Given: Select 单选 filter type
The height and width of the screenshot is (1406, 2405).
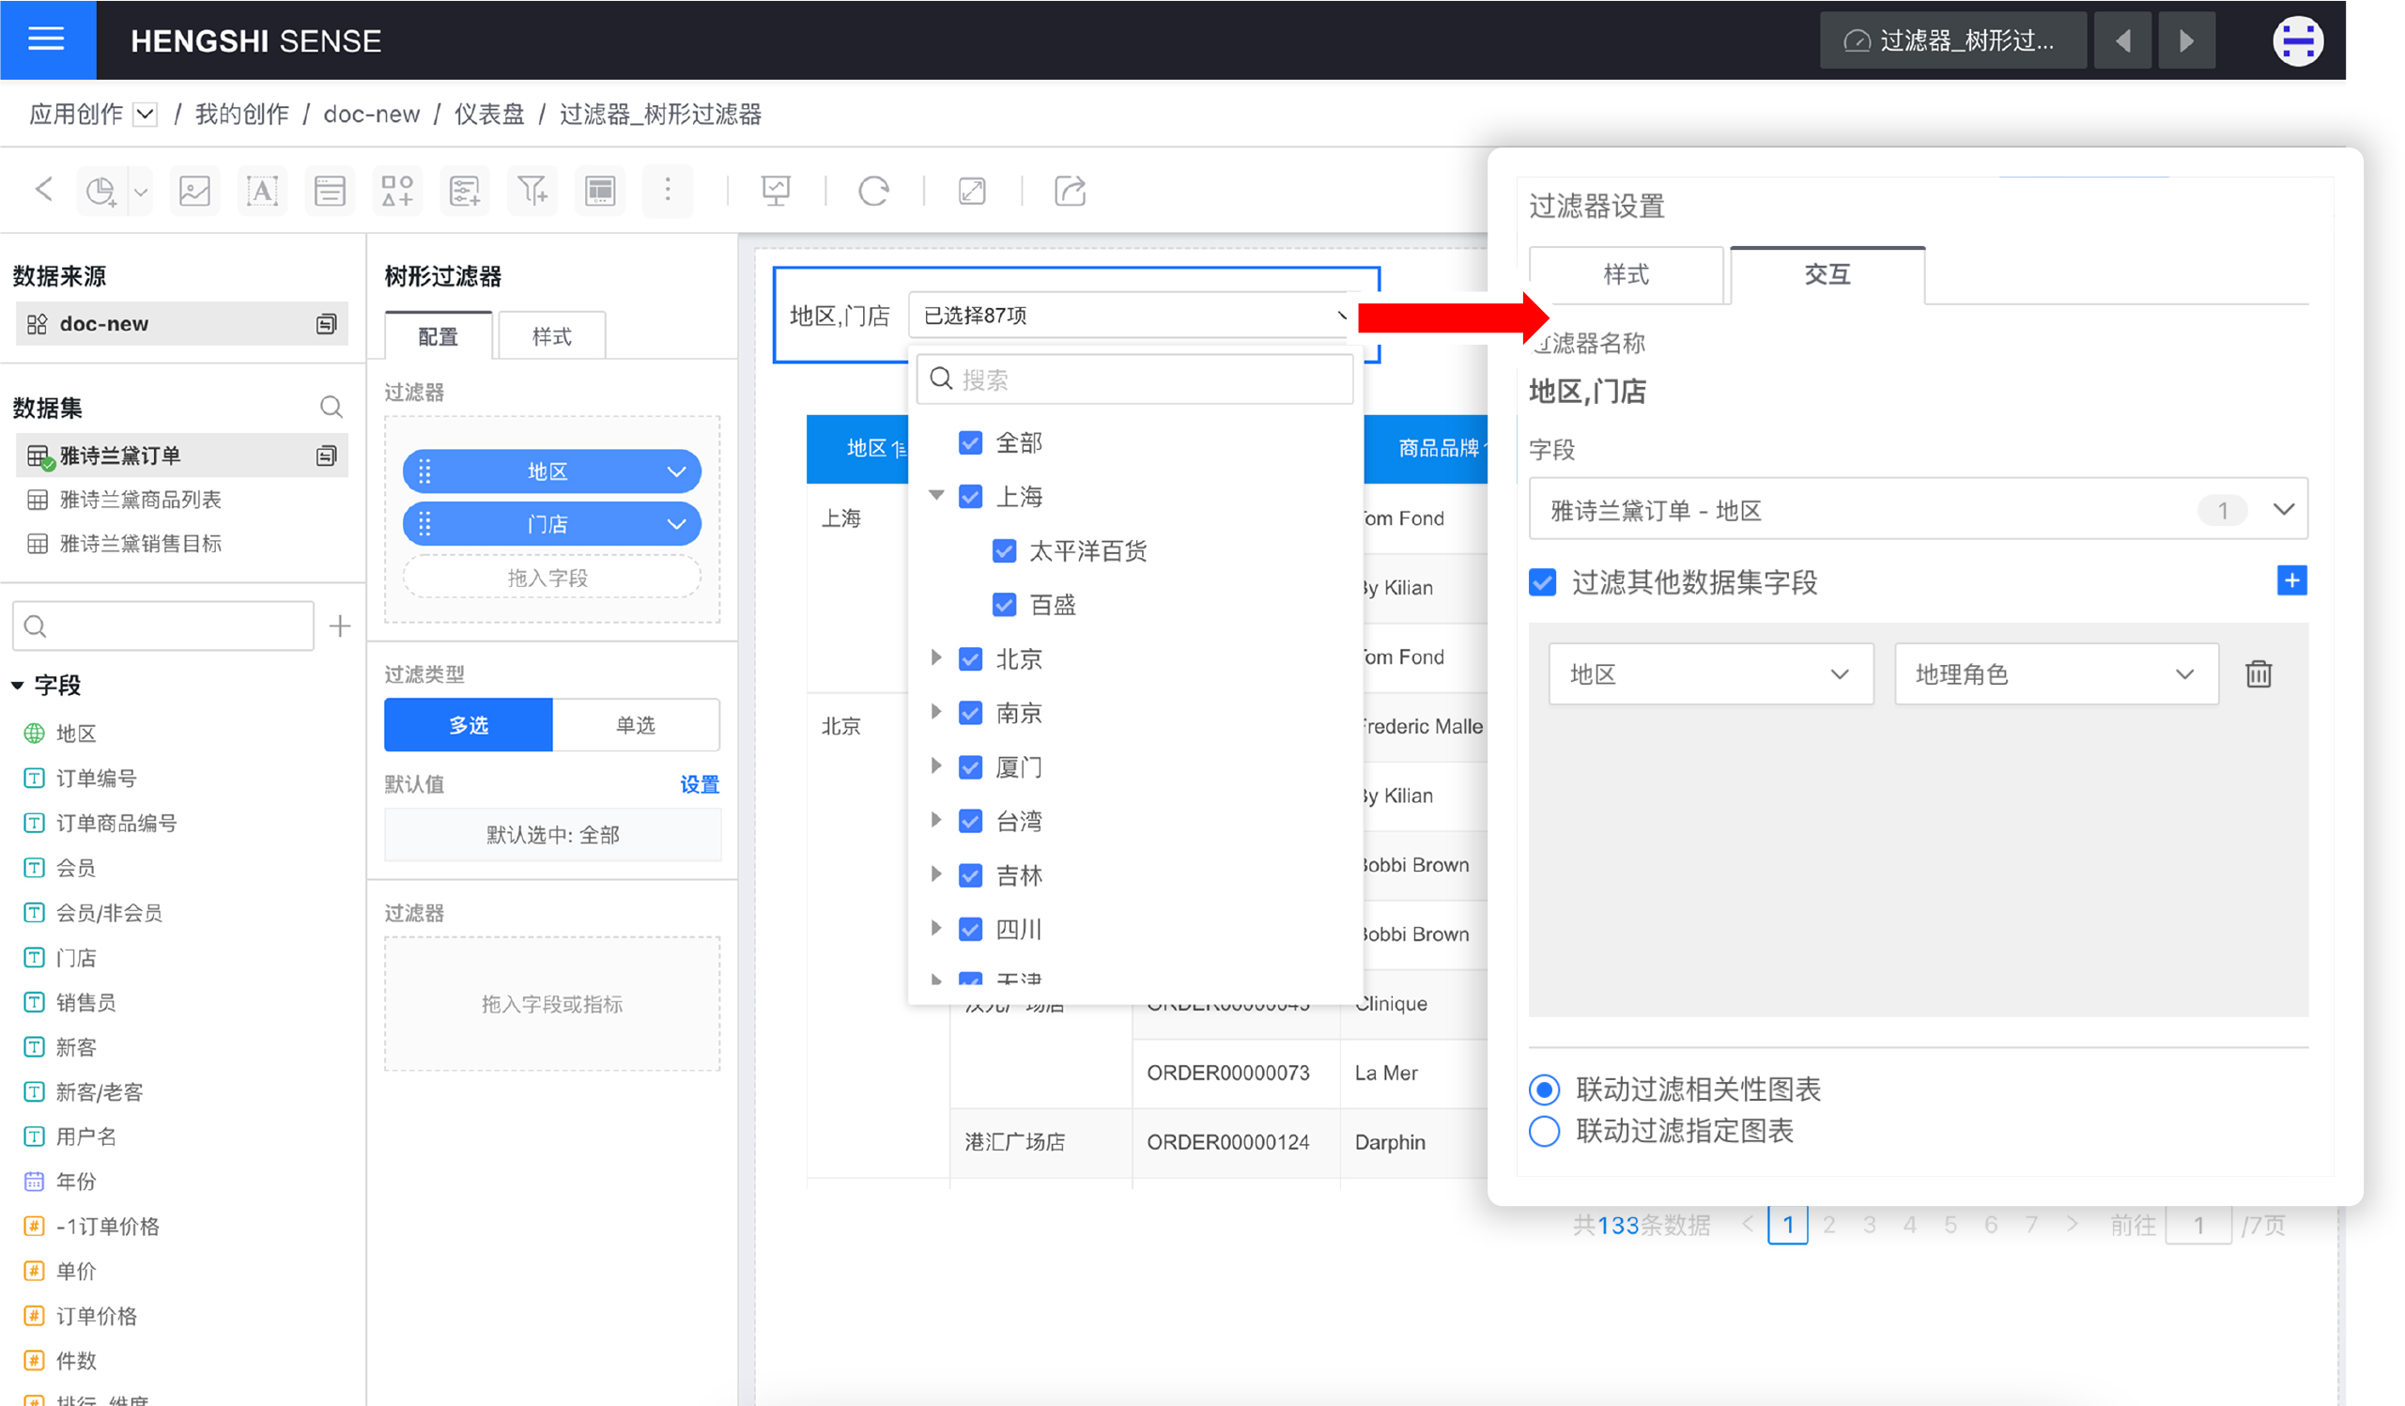Looking at the screenshot, I should (636, 725).
